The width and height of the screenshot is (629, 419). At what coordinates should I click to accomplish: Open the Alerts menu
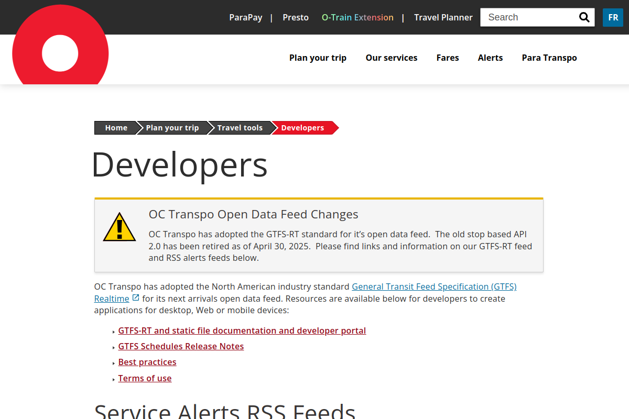(x=490, y=58)
